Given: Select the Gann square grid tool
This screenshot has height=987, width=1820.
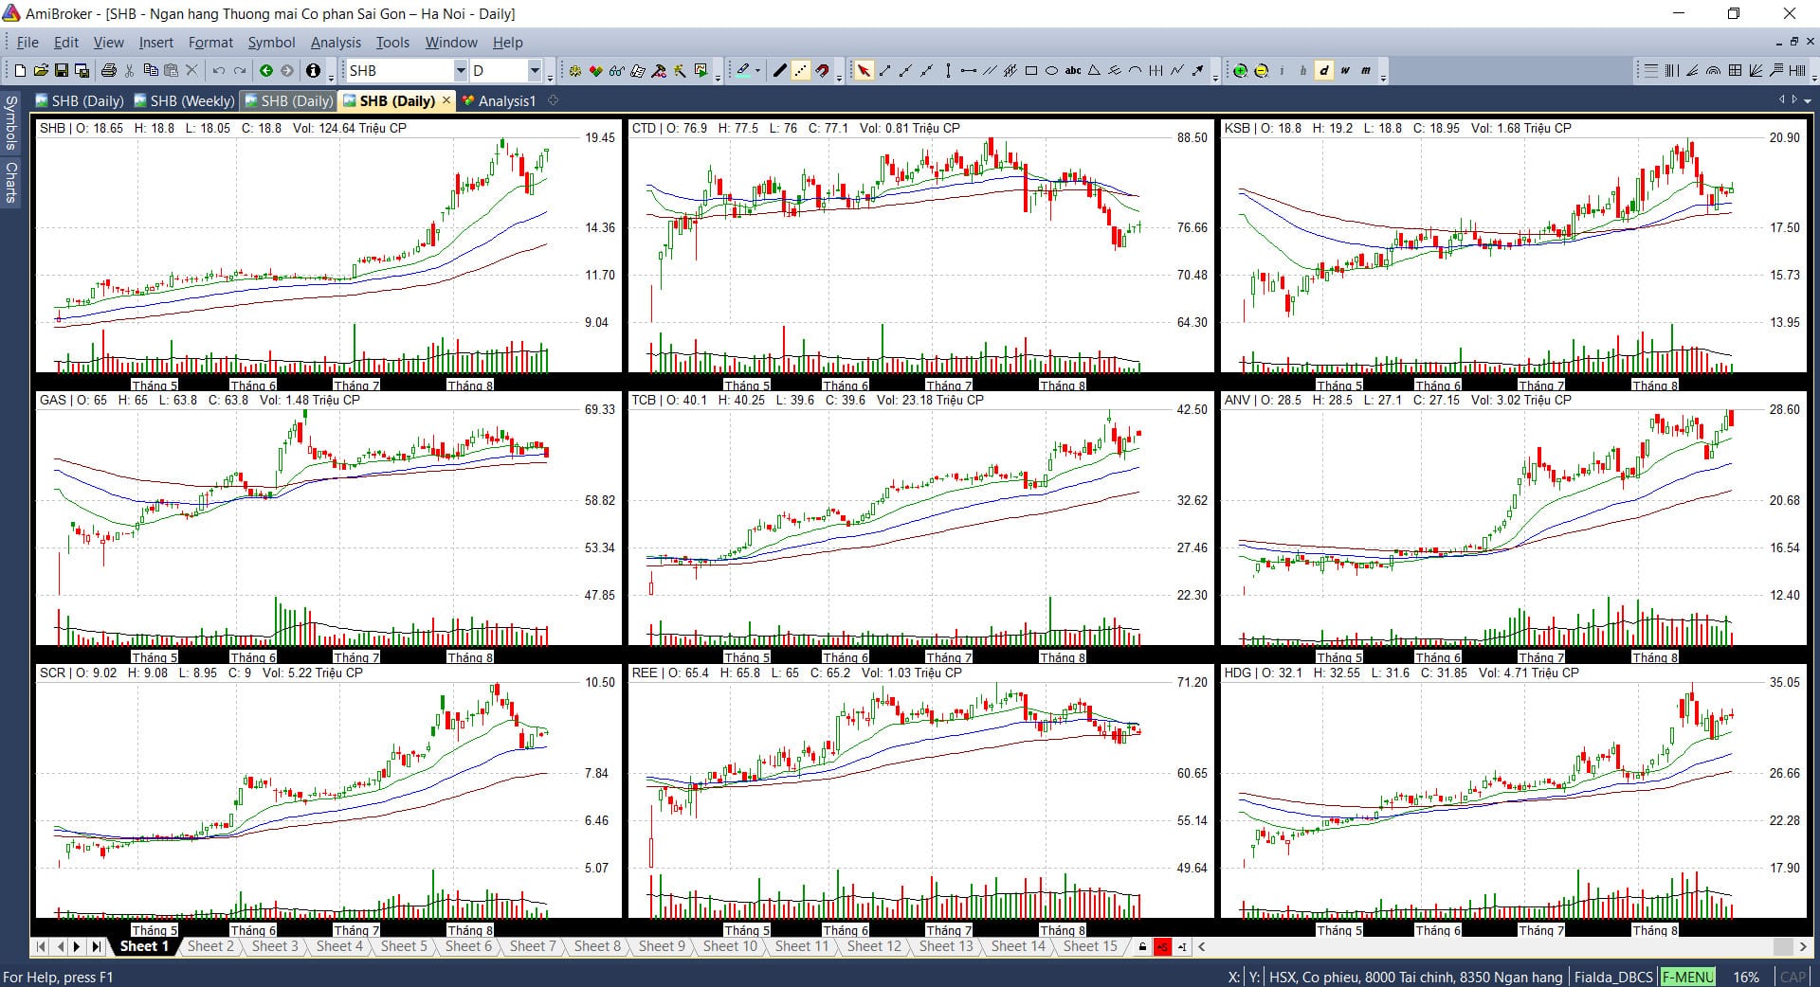Looking at the screenshot, I should tap(1735, 71).
